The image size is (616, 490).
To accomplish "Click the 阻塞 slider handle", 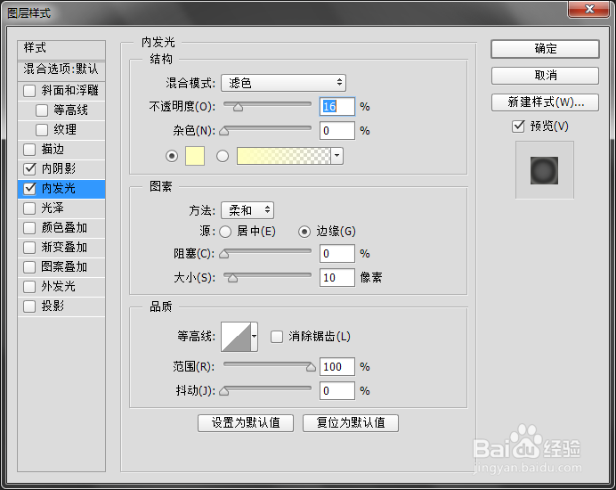I will 224,255.
